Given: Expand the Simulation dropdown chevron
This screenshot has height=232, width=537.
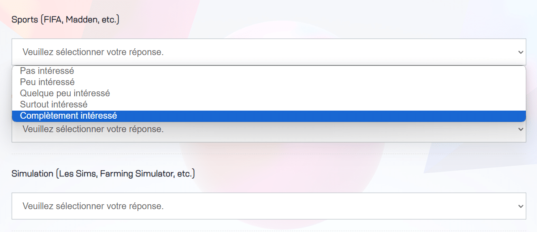Looking at the screenshot, I should pyautogui.click(x=520, y=206).
